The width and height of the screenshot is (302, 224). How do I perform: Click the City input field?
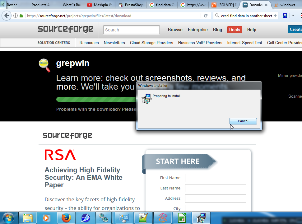[216, 208]
